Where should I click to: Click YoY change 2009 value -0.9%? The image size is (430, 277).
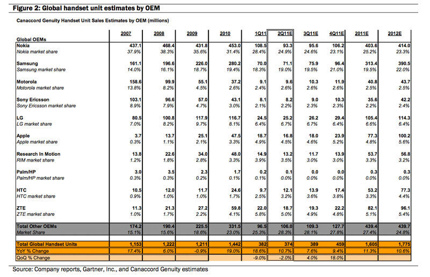200,251
